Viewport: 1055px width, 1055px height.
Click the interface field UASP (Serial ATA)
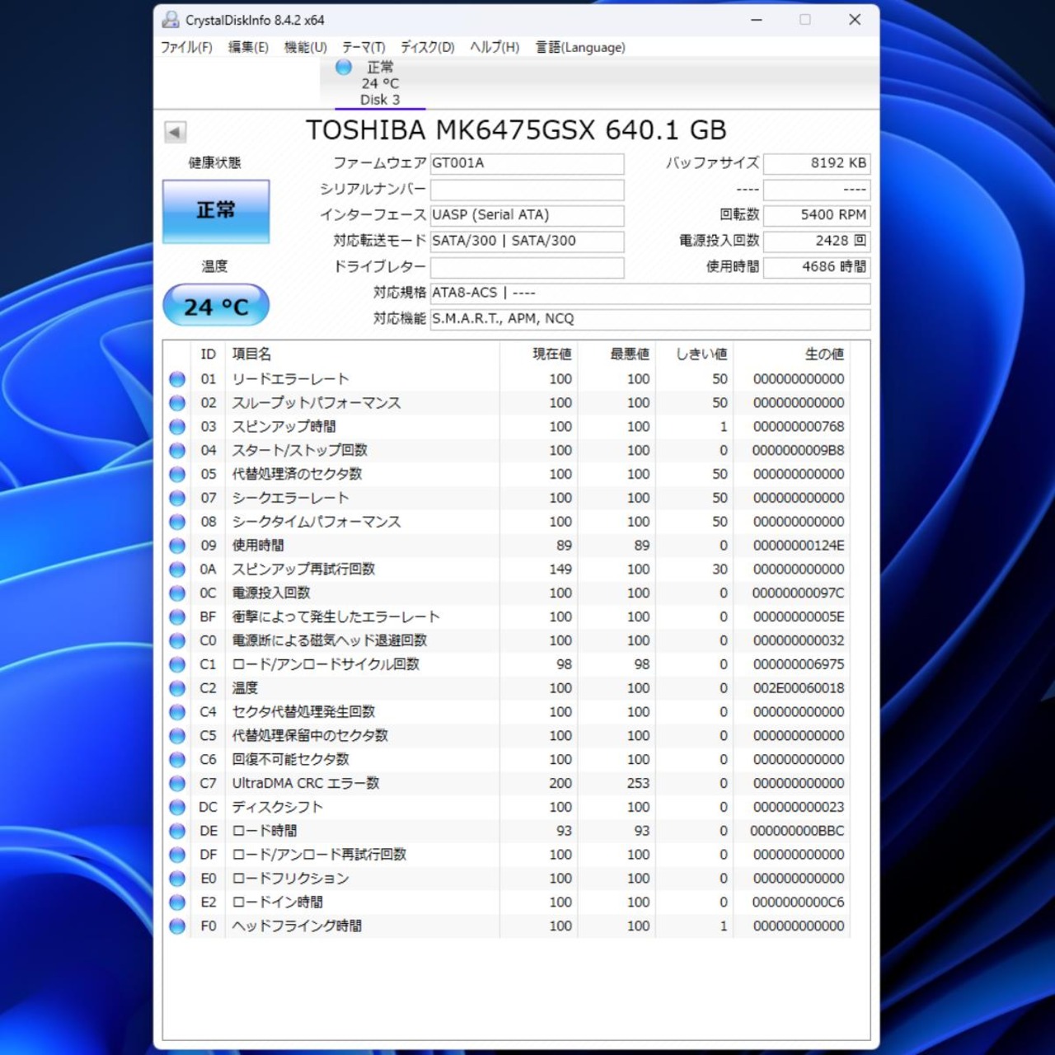point(527,215)
